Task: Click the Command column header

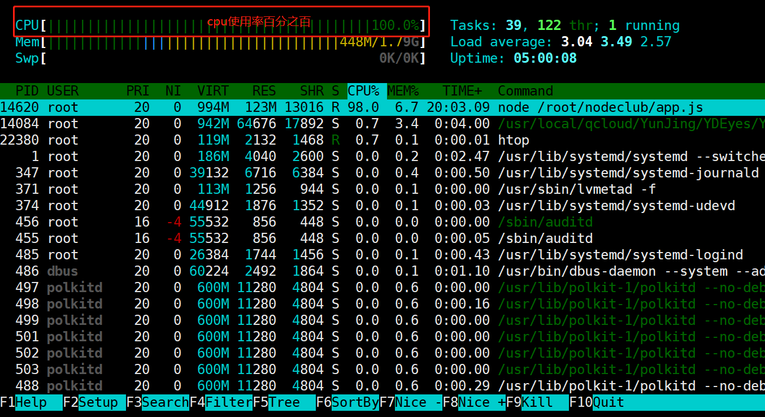Action: click(525, 91)
